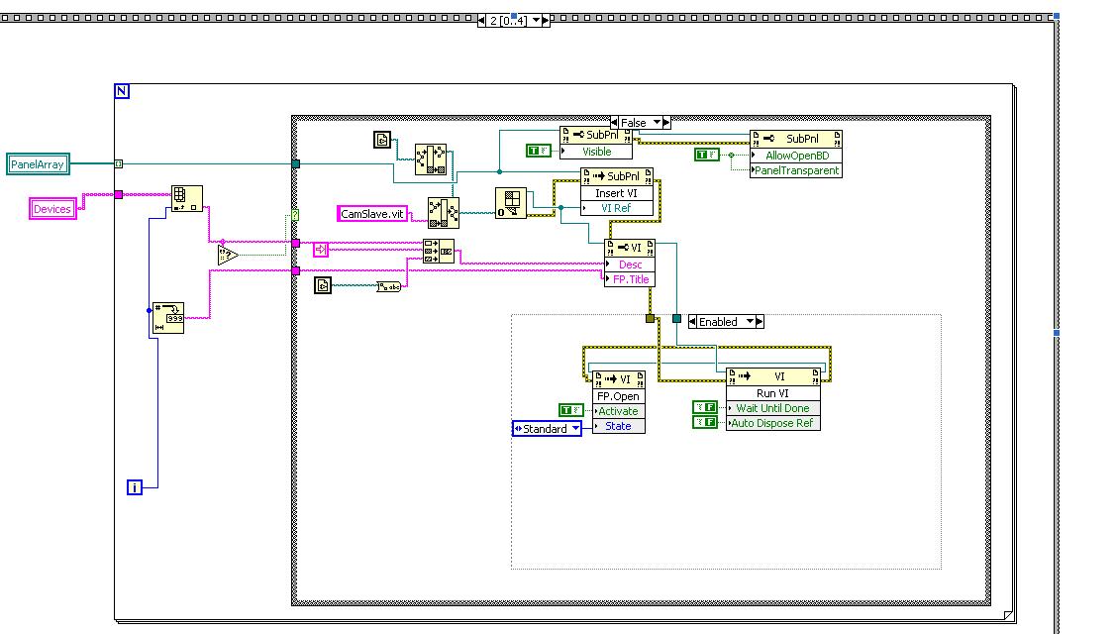Screen dimensions: 1117x634
Task: Click the PanelArray auto-indexing tunnel on the For Loop
Action: [118, 163]
